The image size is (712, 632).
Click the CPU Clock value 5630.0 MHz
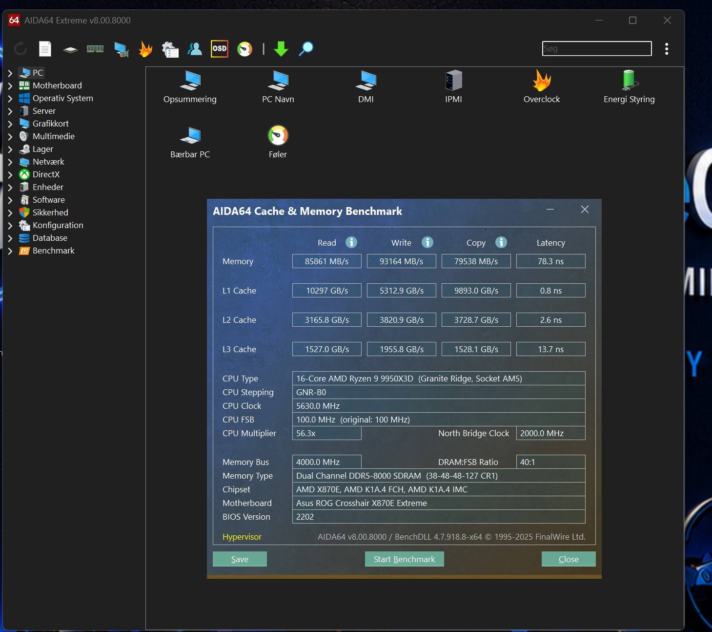click(439, 406)
